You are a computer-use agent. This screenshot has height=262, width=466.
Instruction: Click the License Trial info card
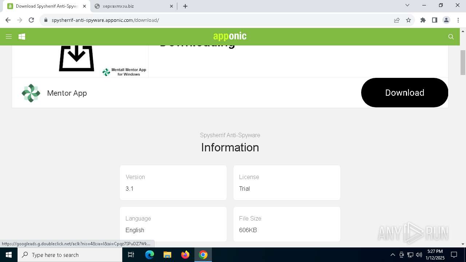point(287,183)
